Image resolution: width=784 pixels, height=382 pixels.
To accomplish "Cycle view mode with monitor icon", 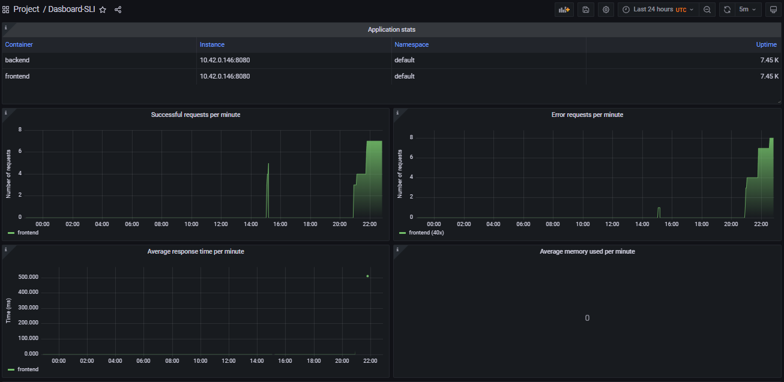I will (773, 10).
